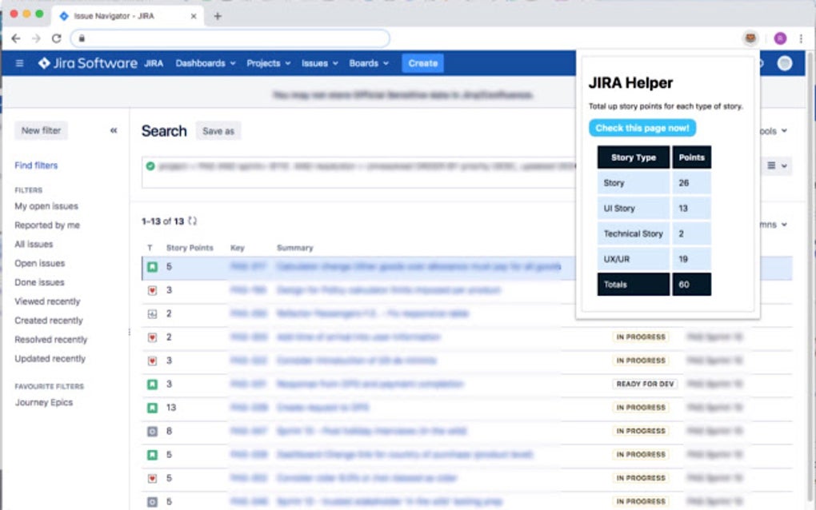816x510 pixels.
Task: Click the Create button in the Jira navbar
Action: (x=422, y=63)
